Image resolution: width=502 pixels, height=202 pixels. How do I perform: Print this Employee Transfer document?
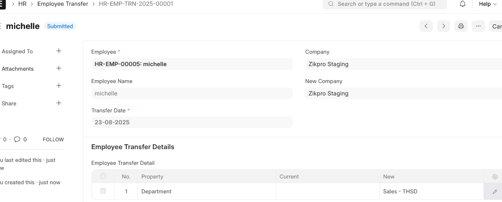tap(461, 26)
